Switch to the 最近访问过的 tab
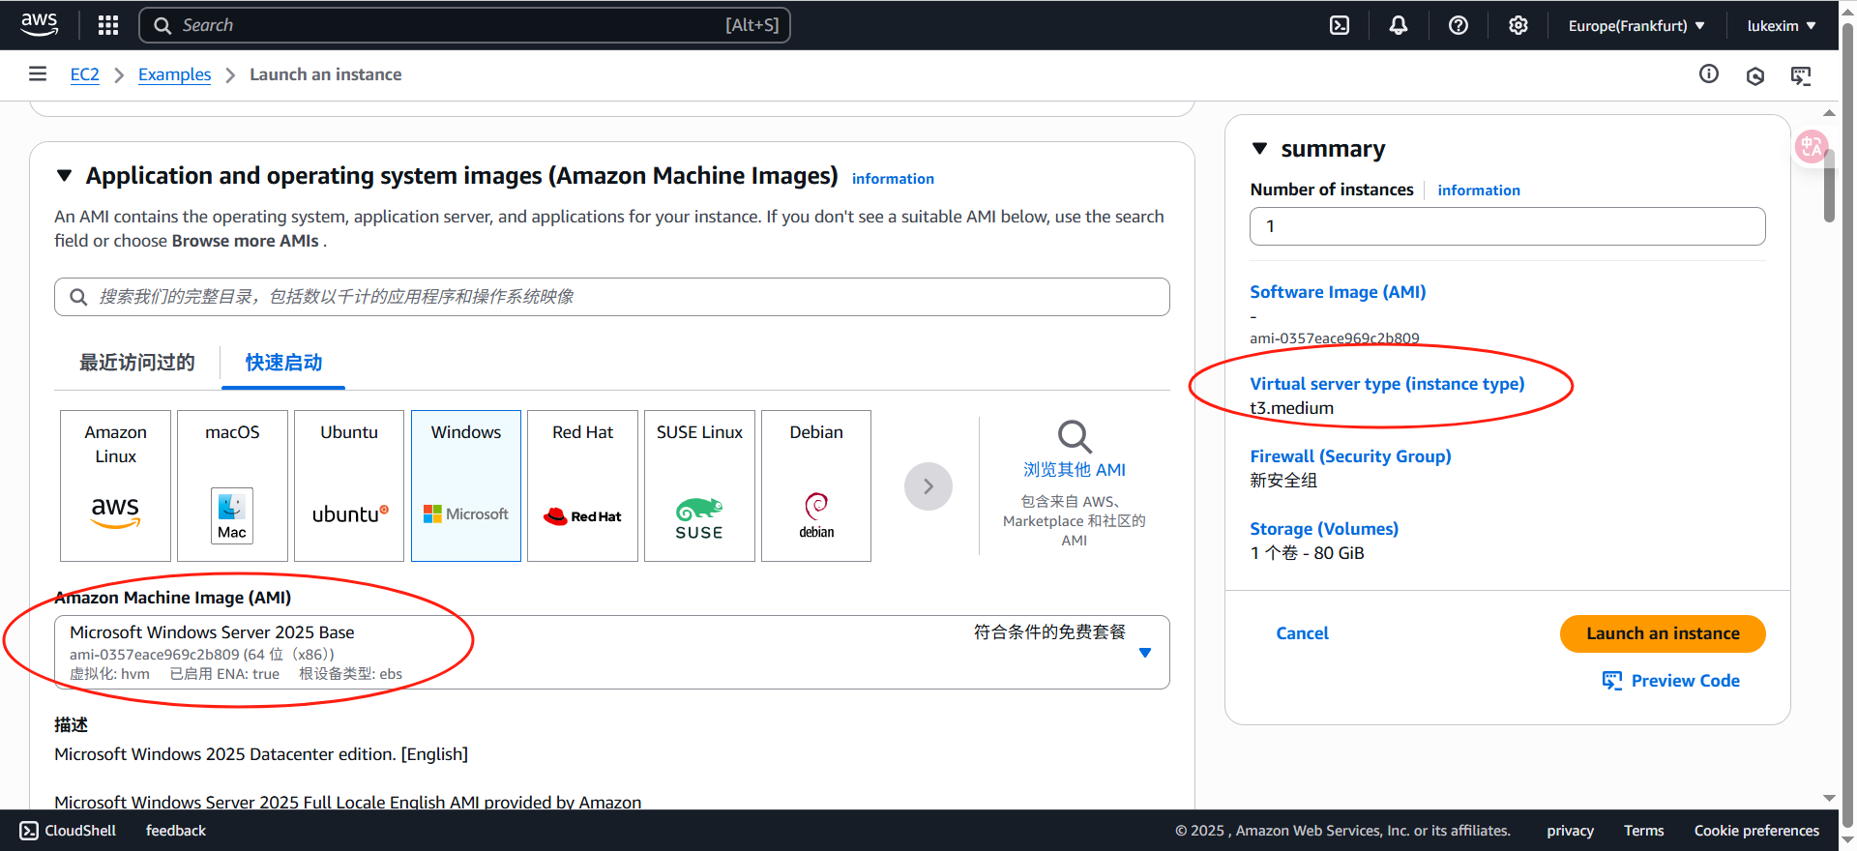Screen dimensions: 1857x851 [137, 363]
